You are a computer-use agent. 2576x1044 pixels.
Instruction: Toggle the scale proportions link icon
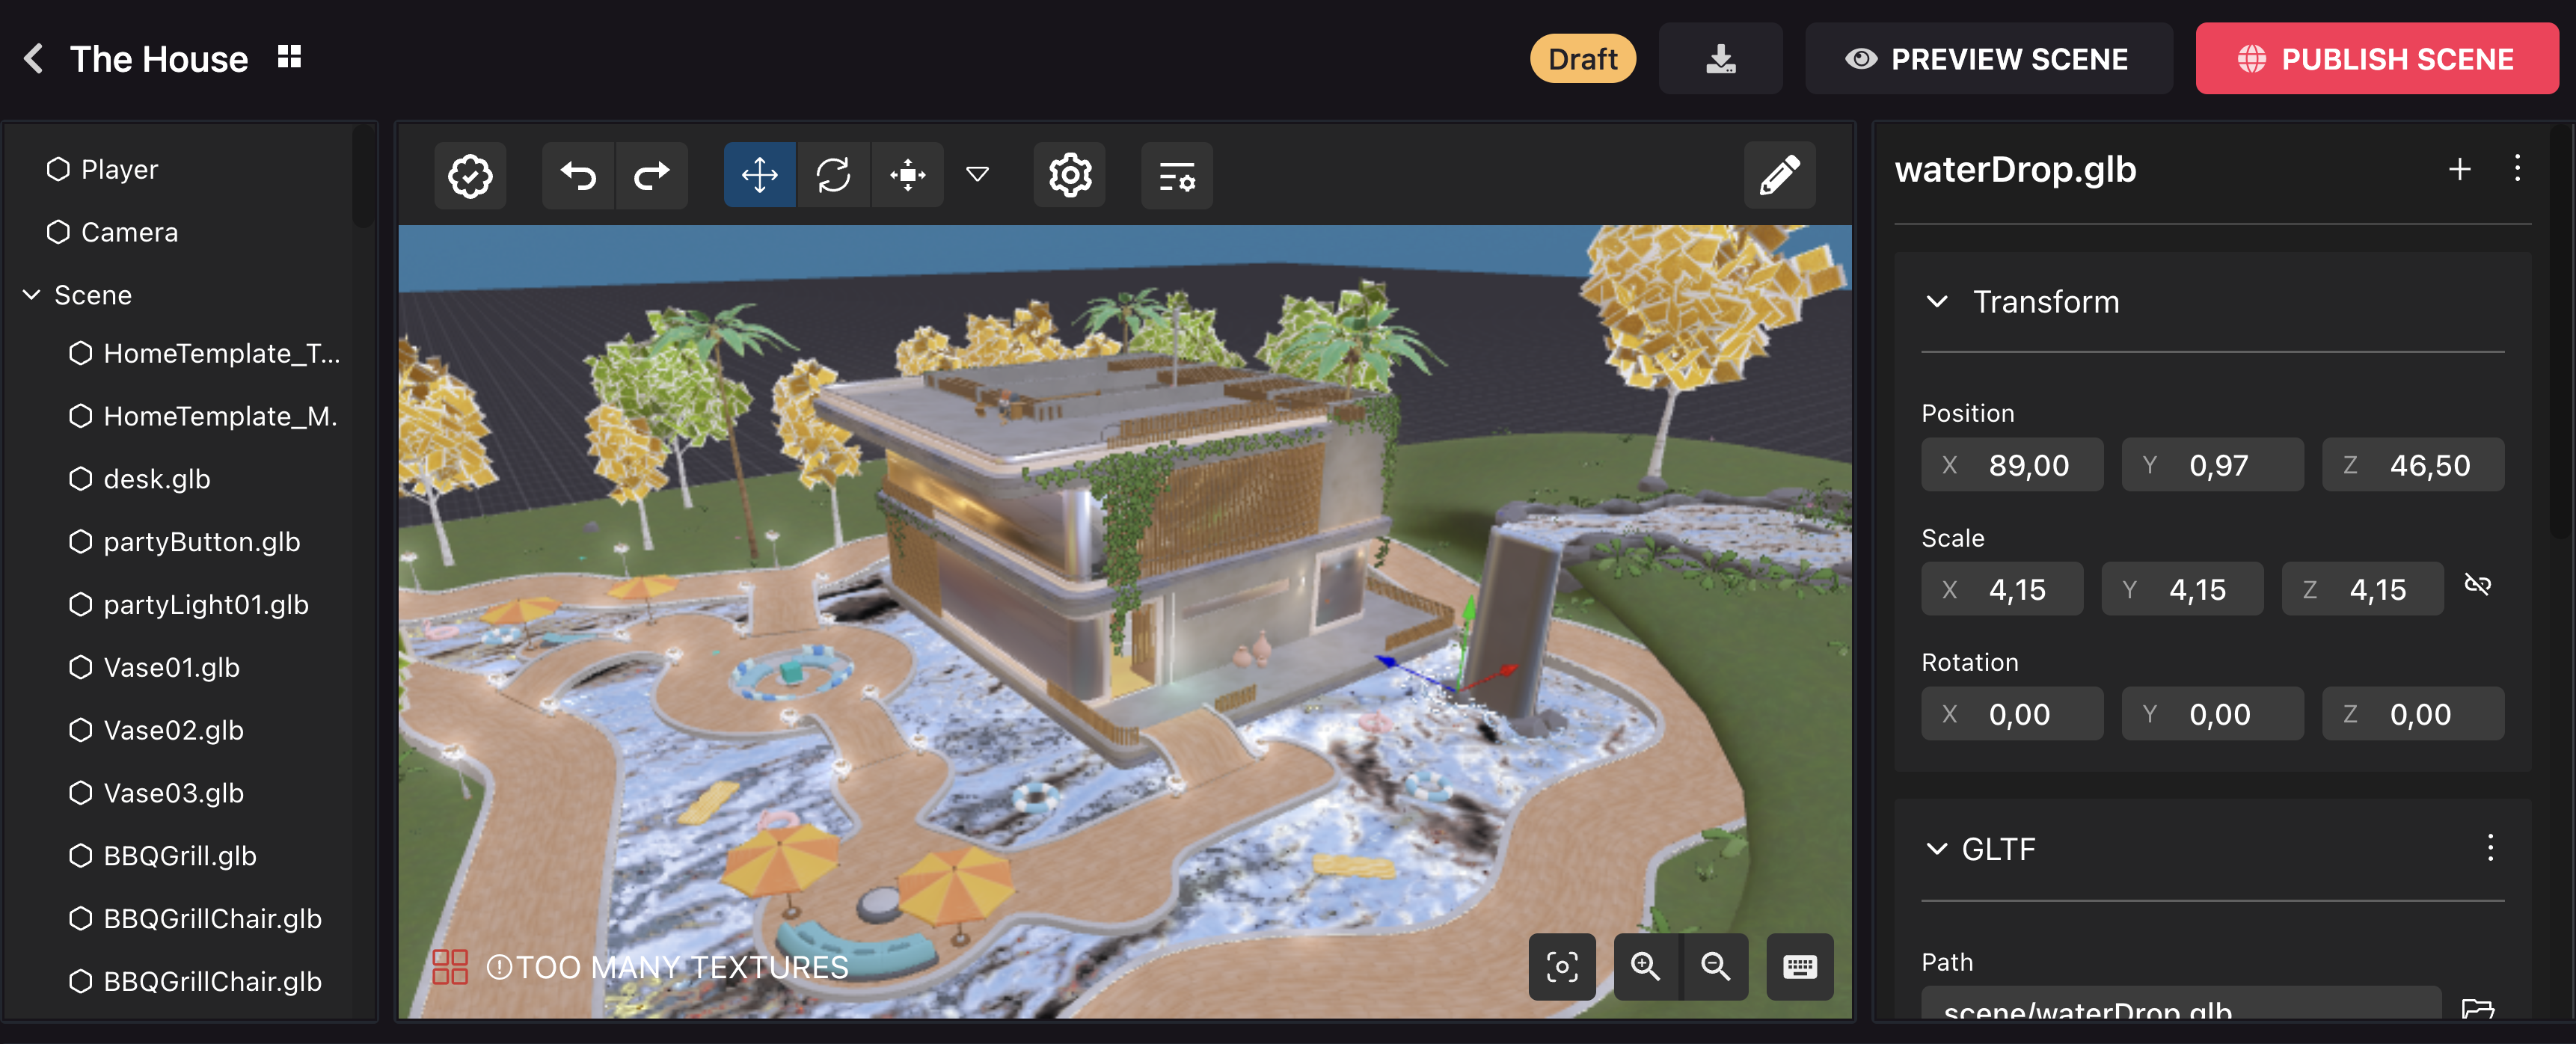[x=2477, y=585]
